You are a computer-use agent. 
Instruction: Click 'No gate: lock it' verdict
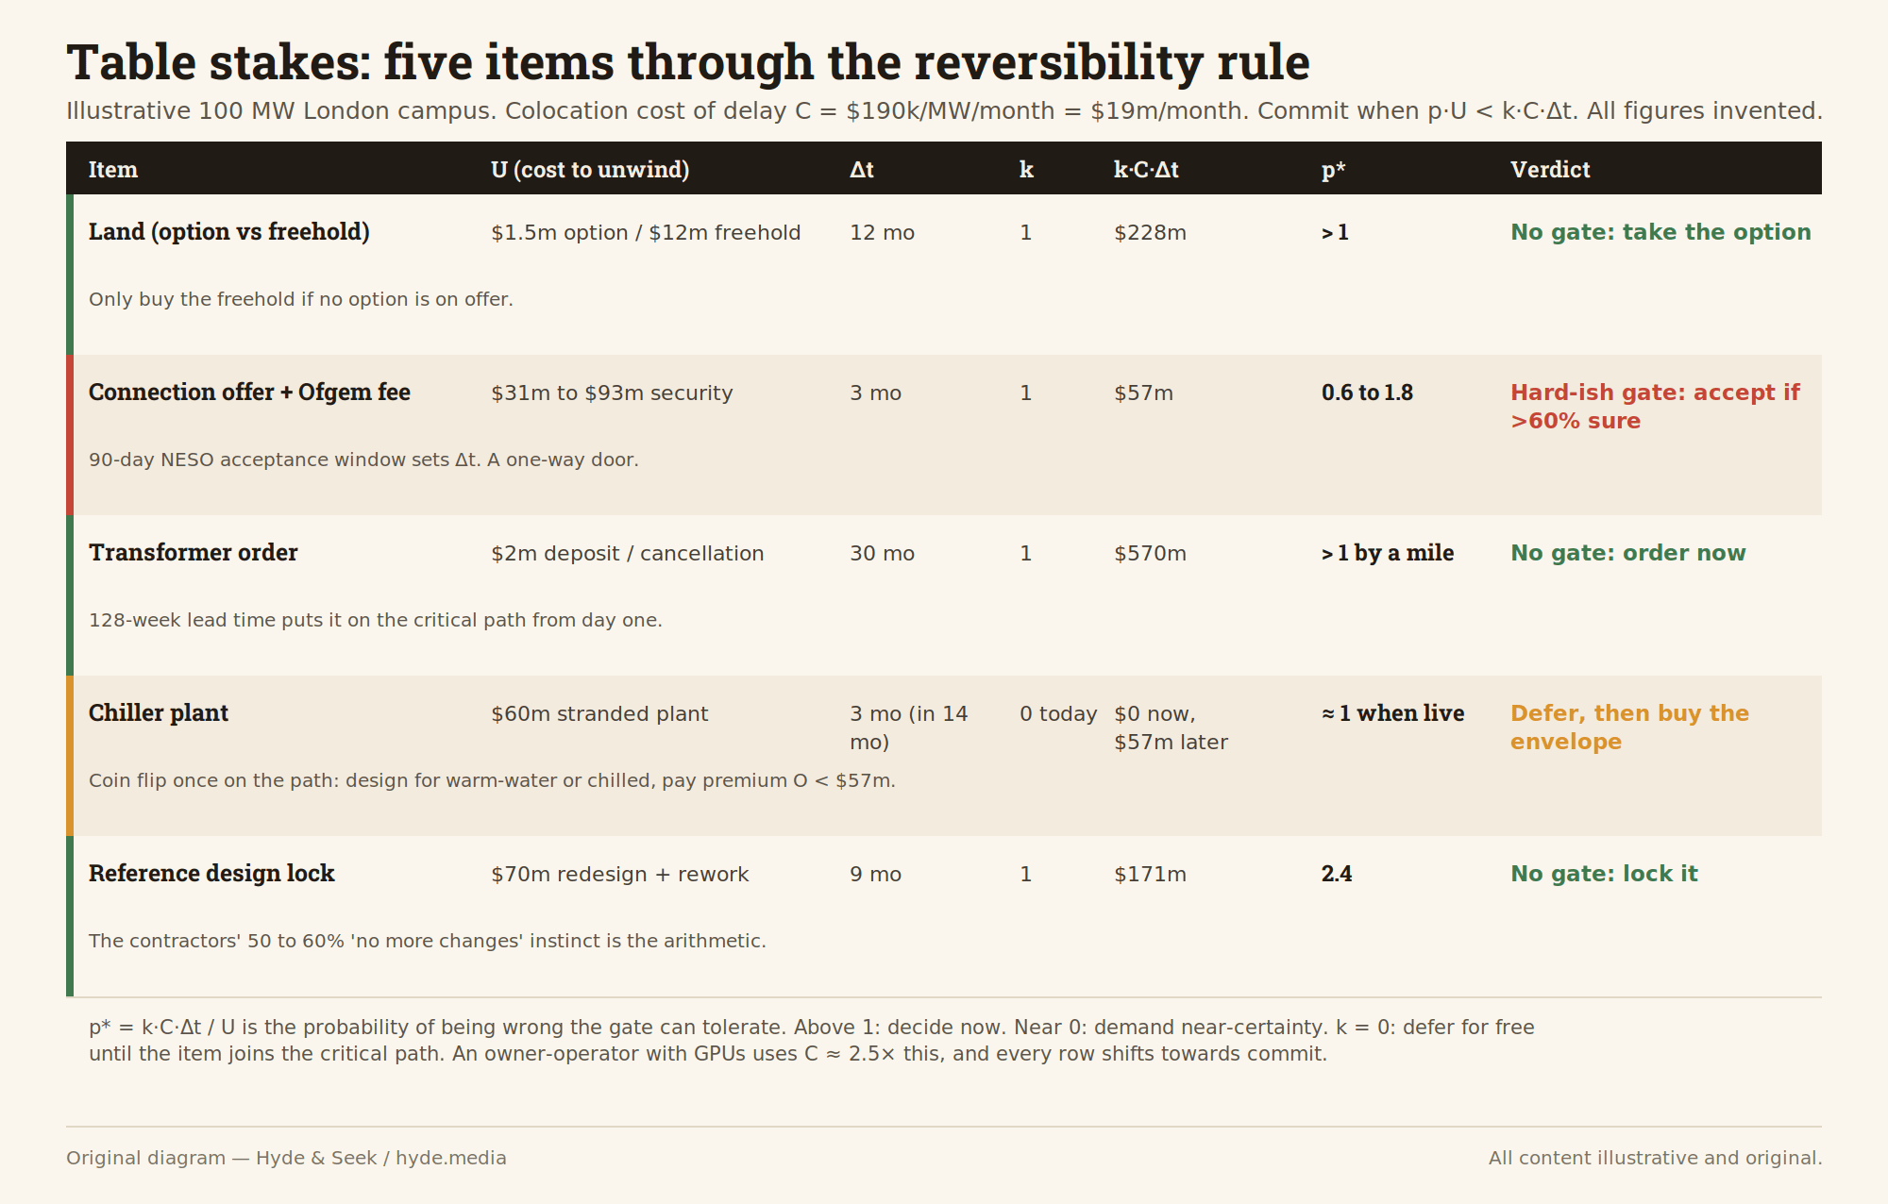(1604, 874)
